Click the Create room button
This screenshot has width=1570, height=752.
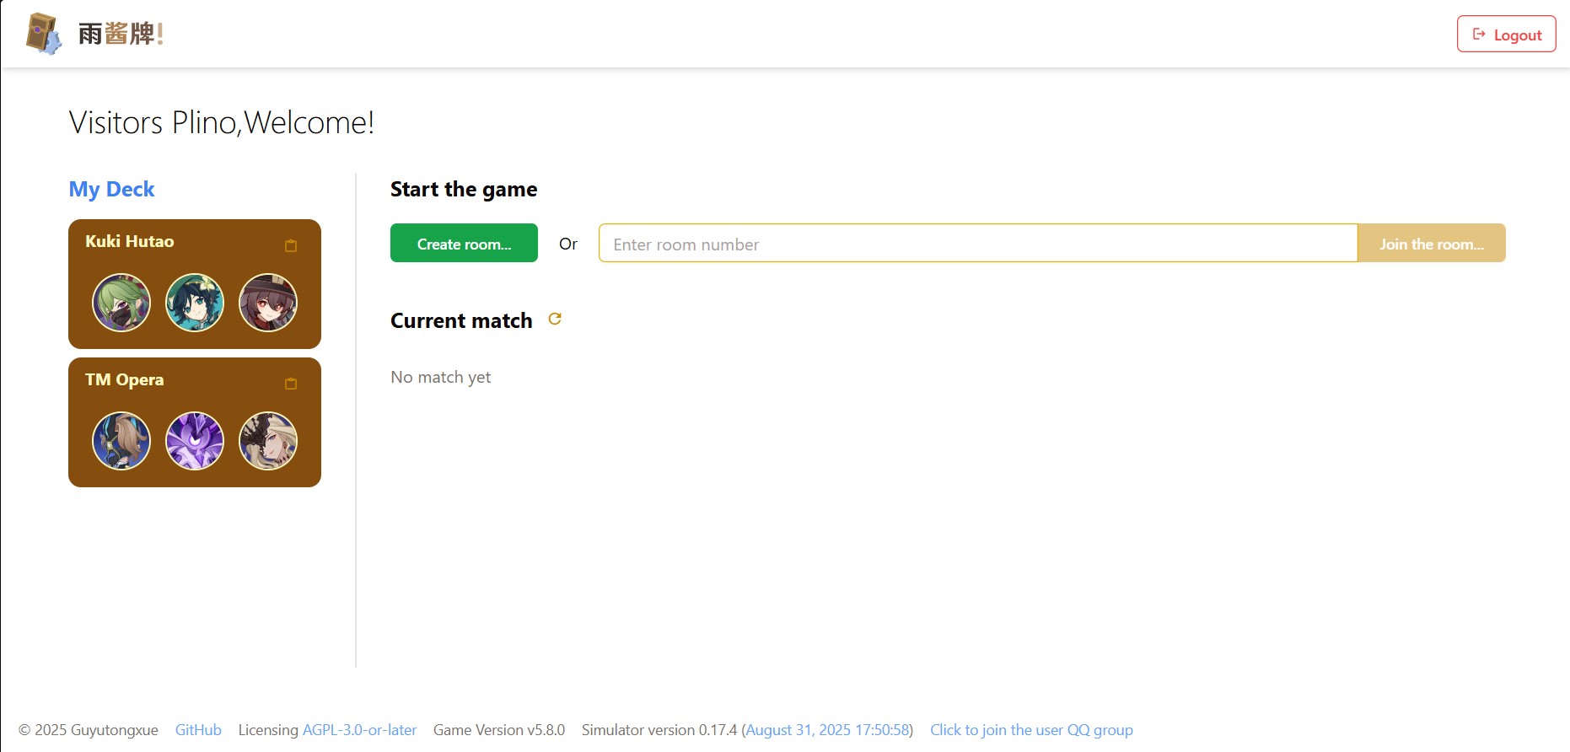pyautogui.click(x=464, y=243)
